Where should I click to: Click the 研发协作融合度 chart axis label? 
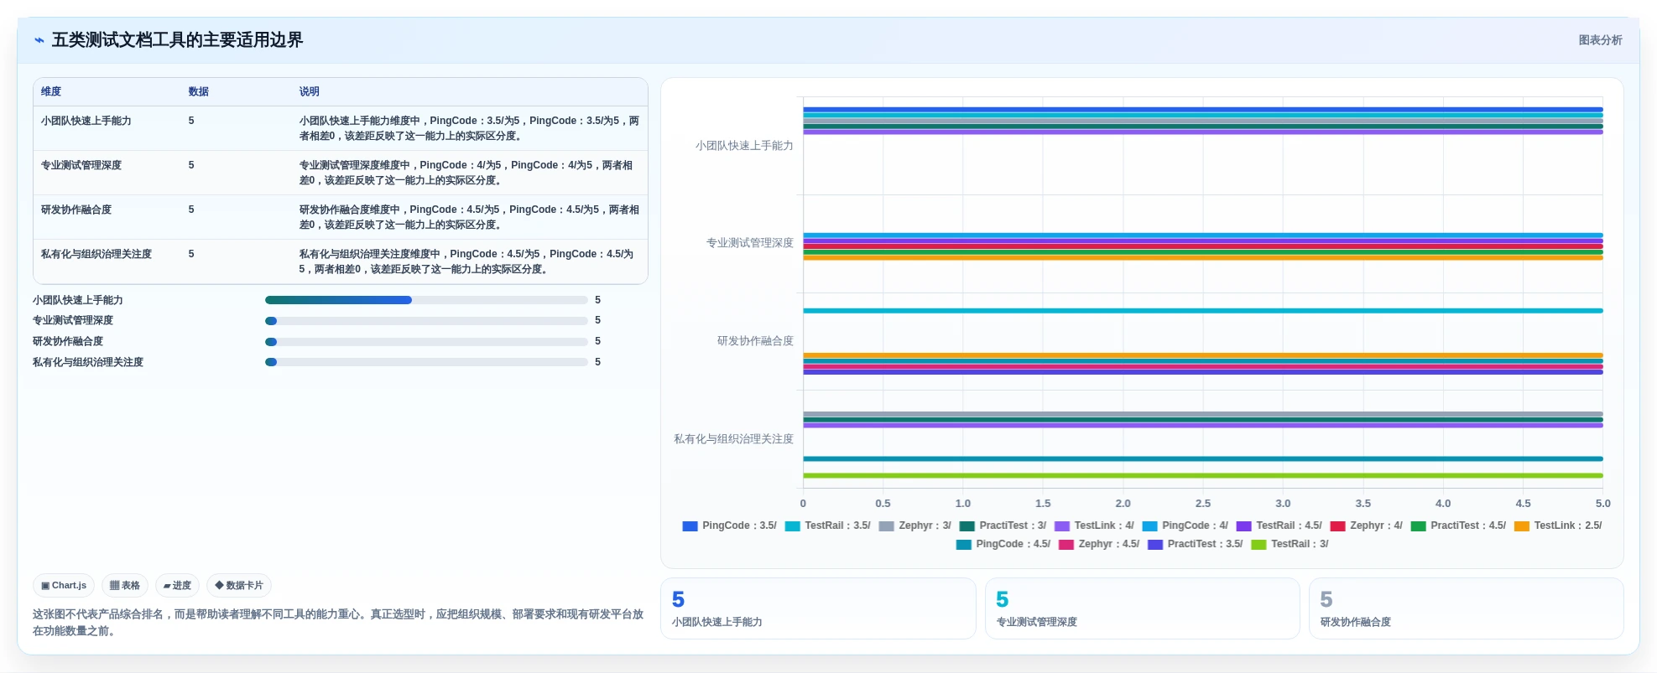[755, 341]
